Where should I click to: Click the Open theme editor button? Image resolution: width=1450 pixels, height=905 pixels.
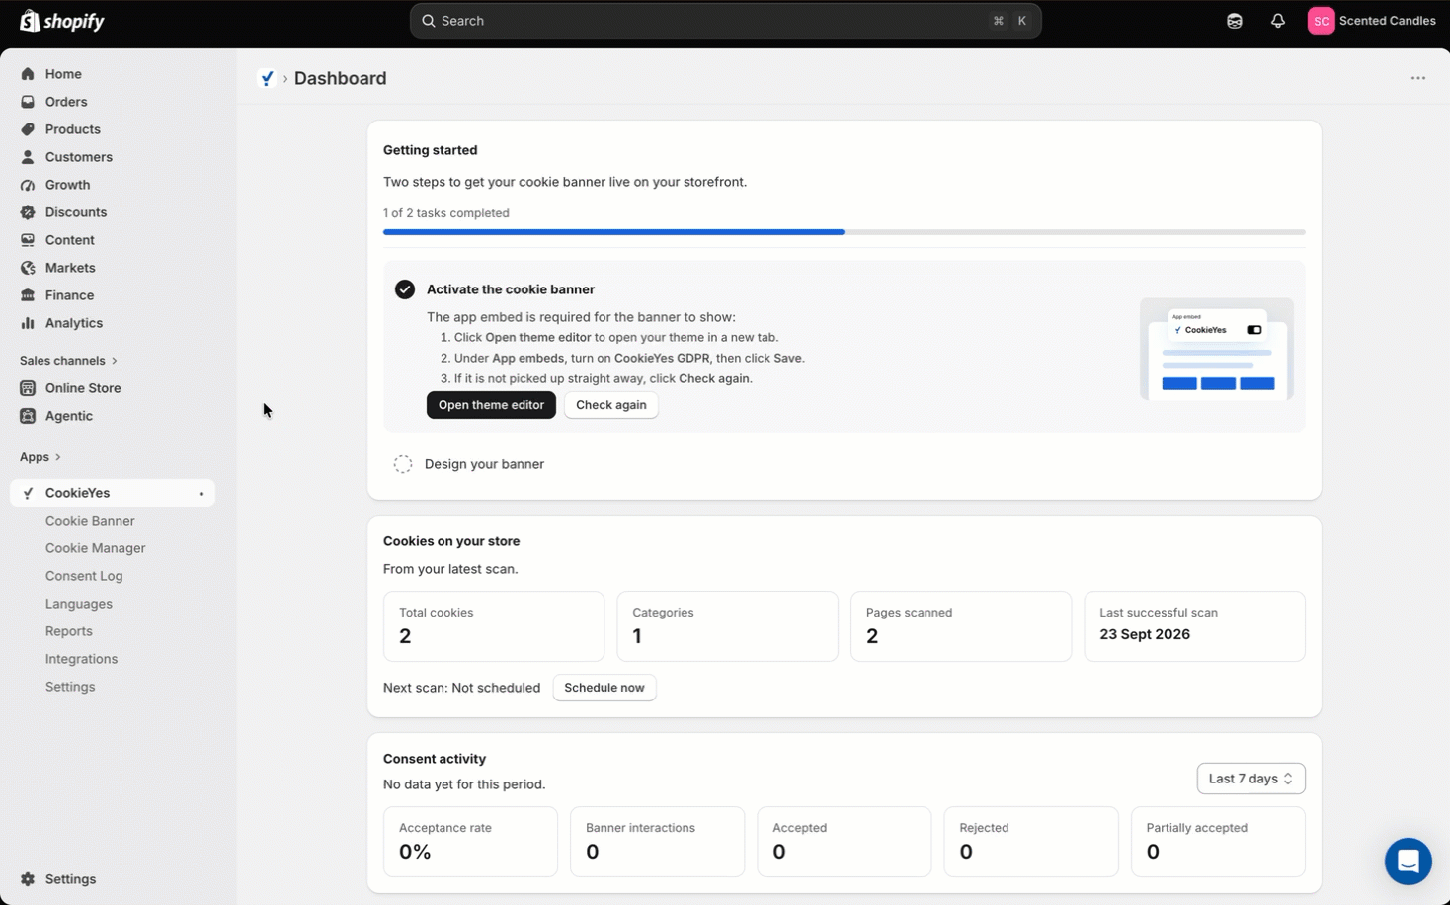491,405
